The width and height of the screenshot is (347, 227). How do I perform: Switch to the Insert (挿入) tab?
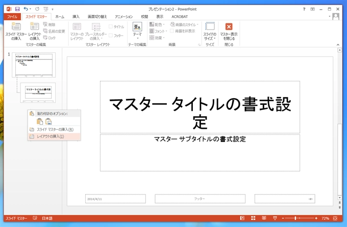tap(76, 17)
